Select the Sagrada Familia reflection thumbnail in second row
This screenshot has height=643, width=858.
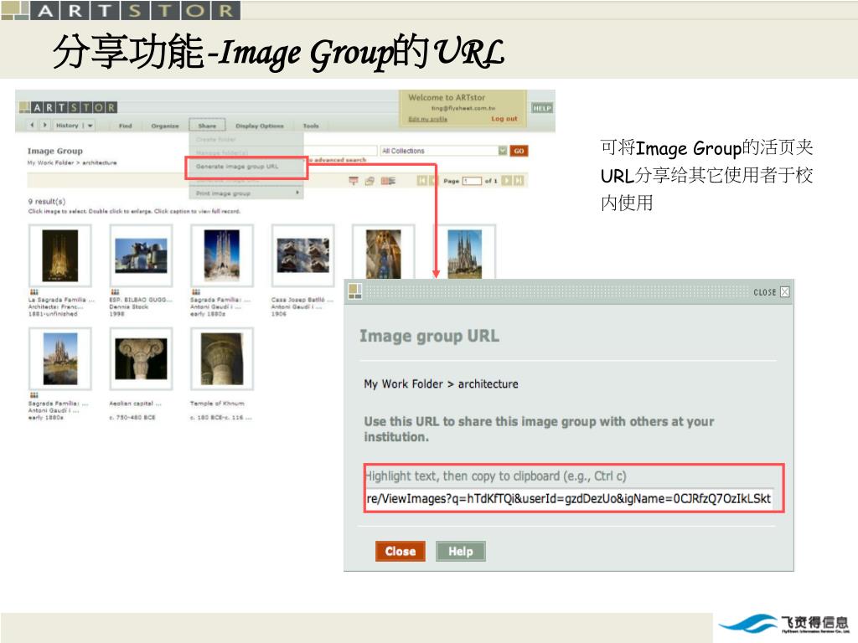point(60,358)
